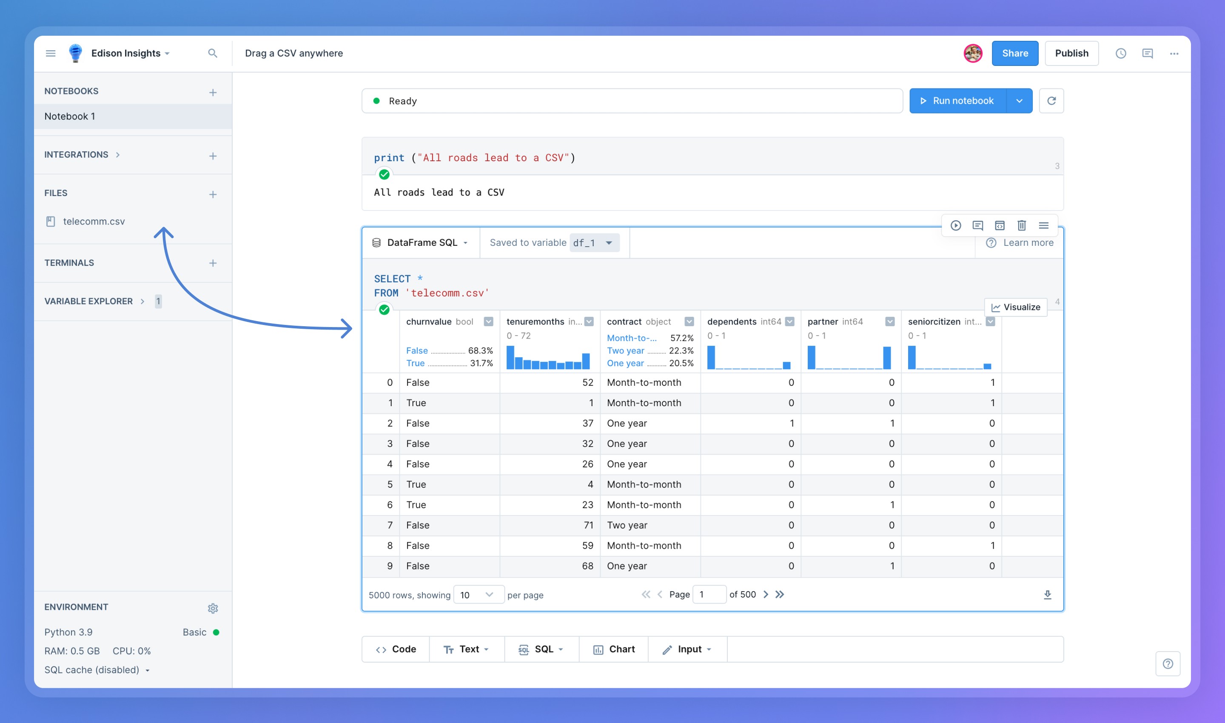This screenshot has height=723, width=1225.
Task: Change the rows per page dropdown
Action: (x=479, y=595)
